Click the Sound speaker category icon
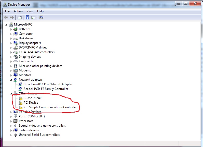Viewport: 203px width, 147px height. tap(15, 126)
